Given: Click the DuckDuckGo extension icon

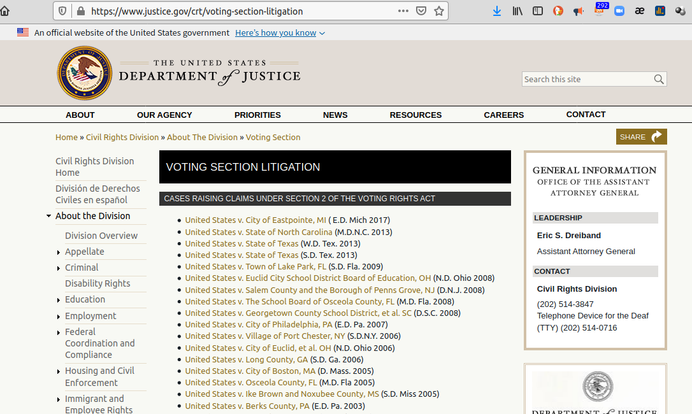Looking at the screenshot, I should (558, 11).
